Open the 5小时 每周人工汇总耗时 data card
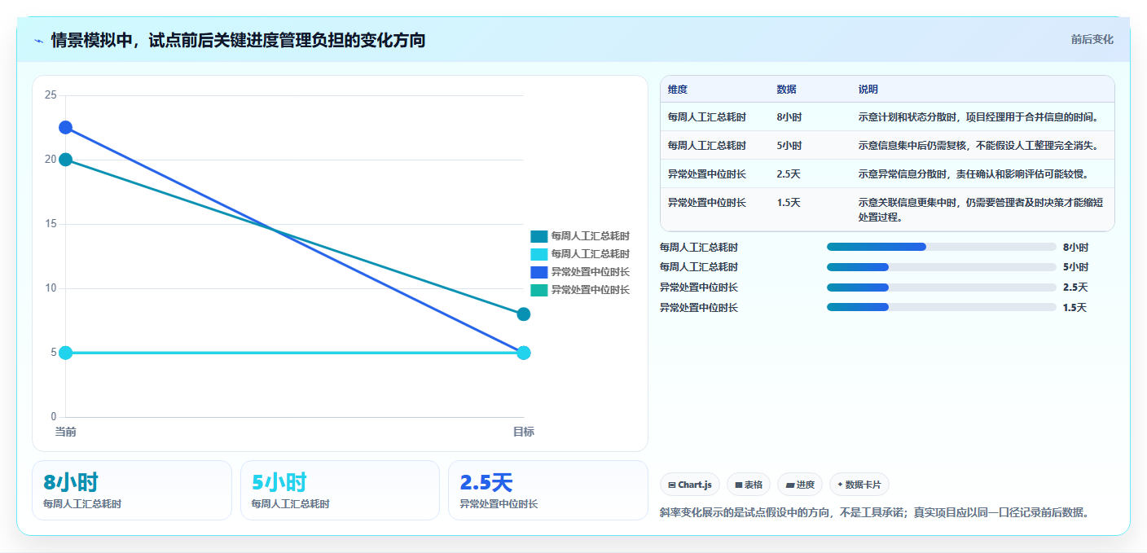 341,490
